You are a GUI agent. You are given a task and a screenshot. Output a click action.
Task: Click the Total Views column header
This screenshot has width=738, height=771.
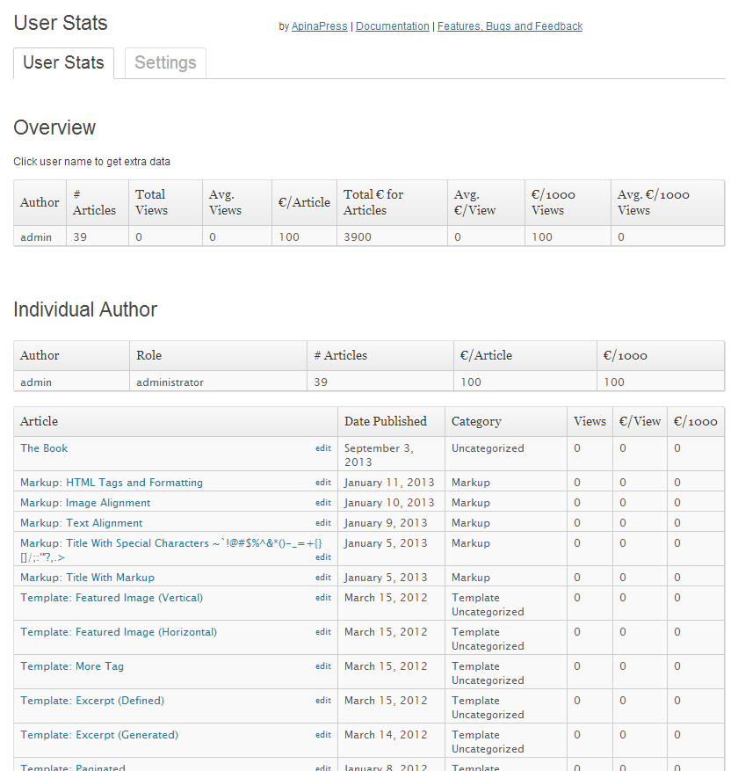(150, 202)
